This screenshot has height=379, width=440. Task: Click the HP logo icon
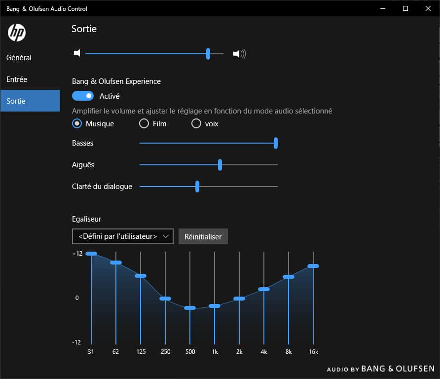coord(17,33)
